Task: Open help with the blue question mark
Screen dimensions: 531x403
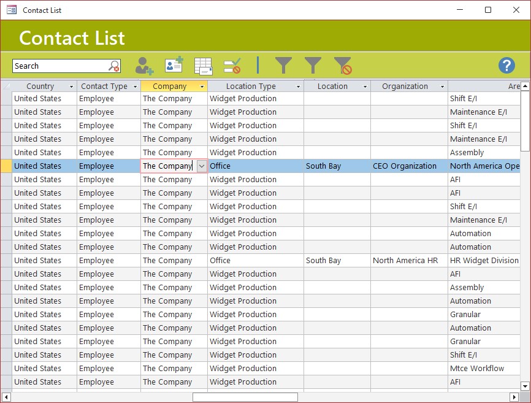Action: [506, 66]
